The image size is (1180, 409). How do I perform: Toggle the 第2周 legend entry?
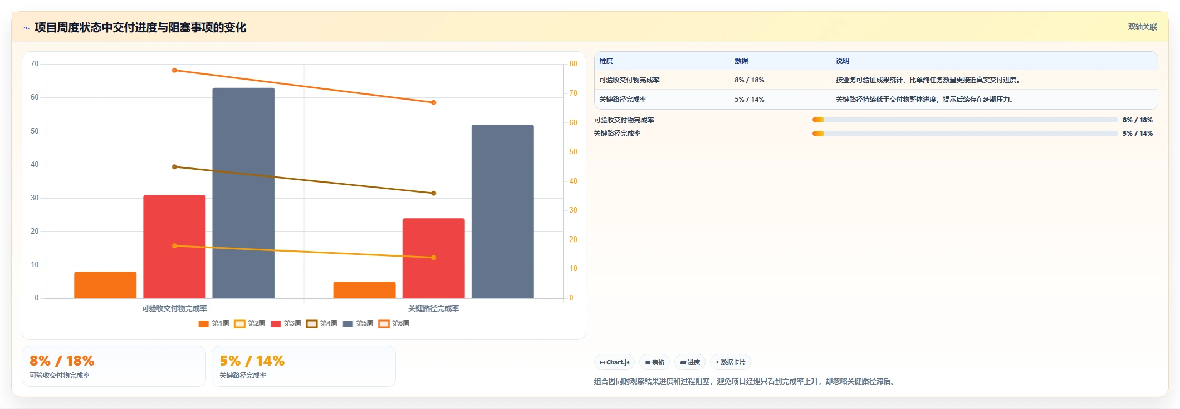click(249, 323)
